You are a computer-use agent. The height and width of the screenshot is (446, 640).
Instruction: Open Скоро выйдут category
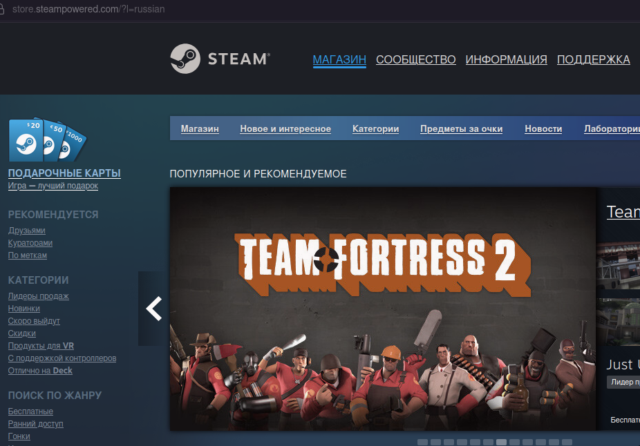pyautogui.click(x=34, y=321)
